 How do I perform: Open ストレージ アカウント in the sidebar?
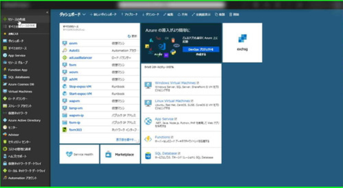pos(20,106)
